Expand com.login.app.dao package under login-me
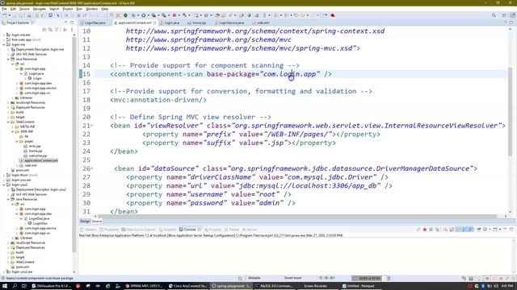The image size is (517, 290). click(17, 83)
